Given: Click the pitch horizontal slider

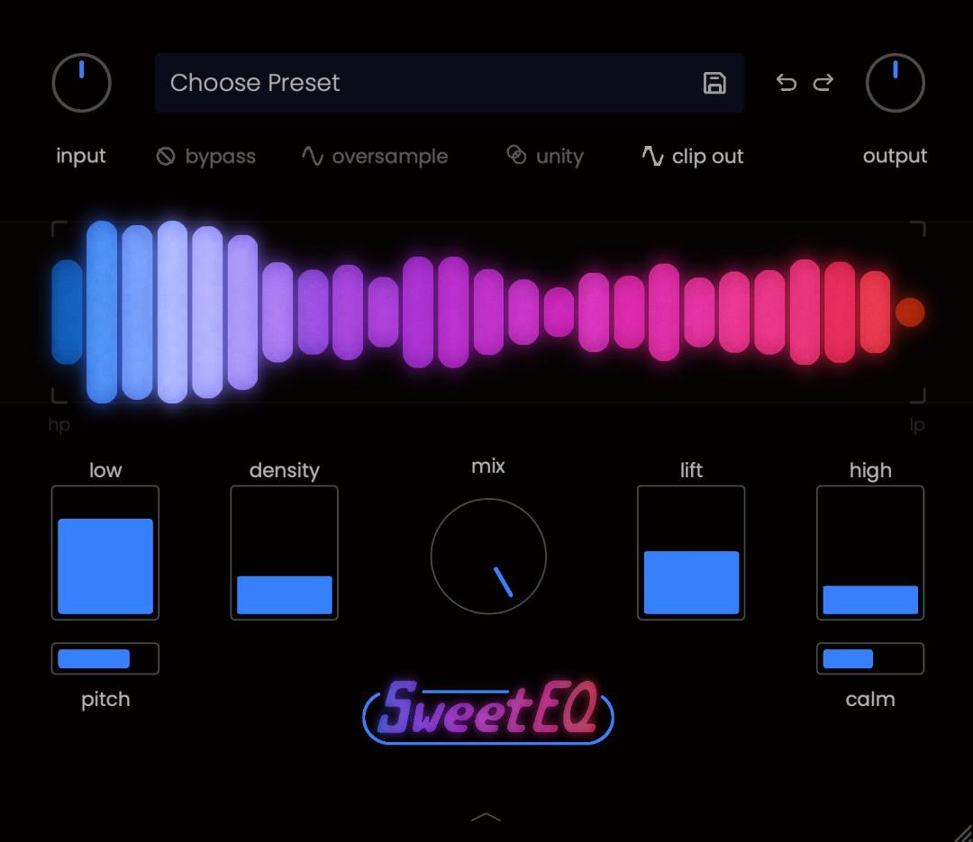Looking at the screenshot, I should tap(105, 658).
